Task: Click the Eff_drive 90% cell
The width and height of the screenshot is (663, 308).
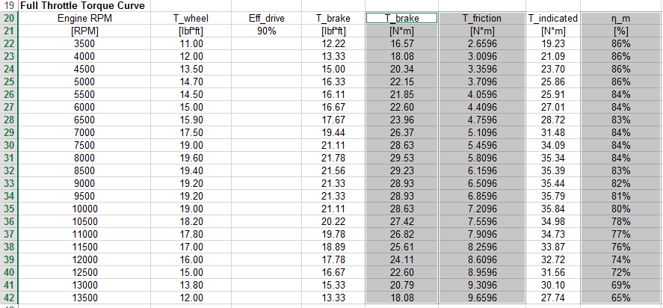Action: (x=266, y=31)
